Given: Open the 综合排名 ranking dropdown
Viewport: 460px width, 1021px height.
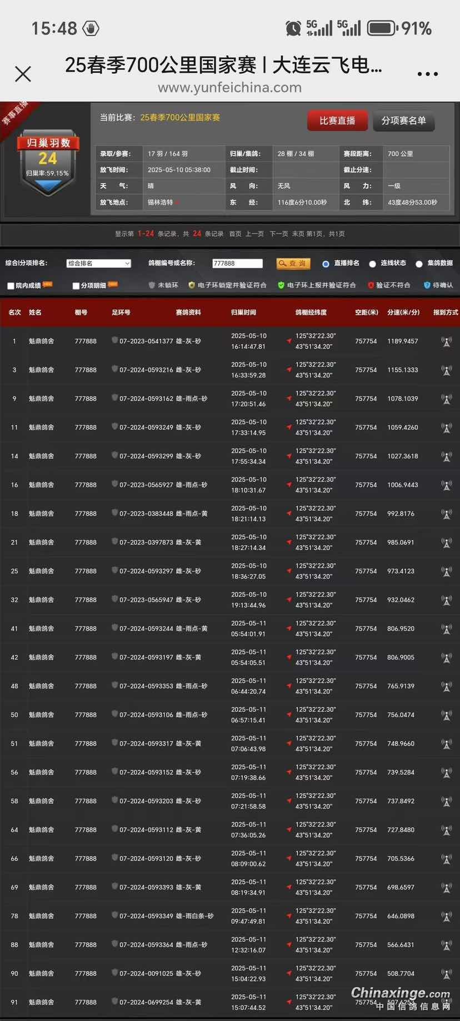Looking at the screenshot, I should pyautogui.click(x=98, y=264).
